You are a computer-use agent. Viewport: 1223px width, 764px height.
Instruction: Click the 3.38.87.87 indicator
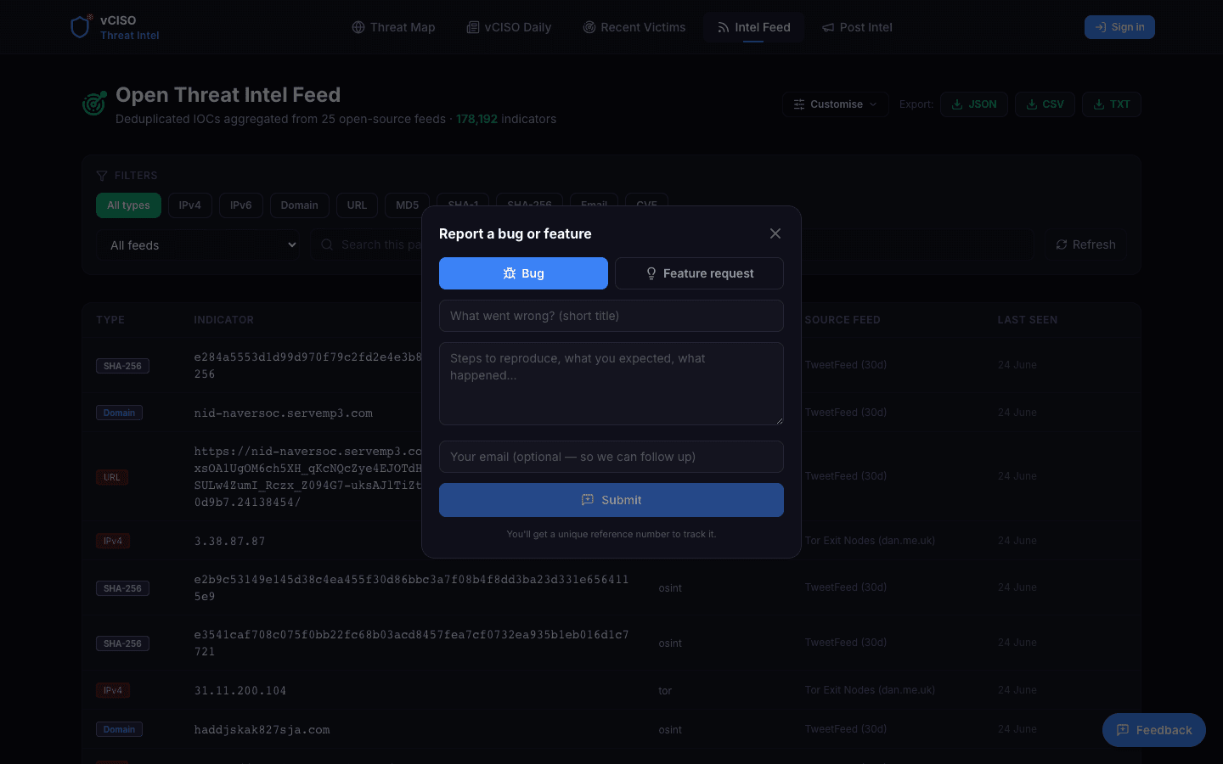(229, 541)
